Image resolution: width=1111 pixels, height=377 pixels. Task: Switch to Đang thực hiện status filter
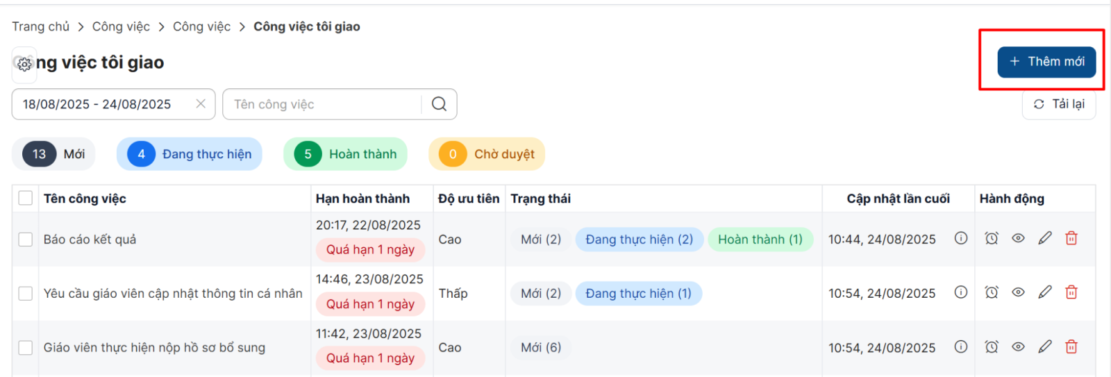point(190,154)
